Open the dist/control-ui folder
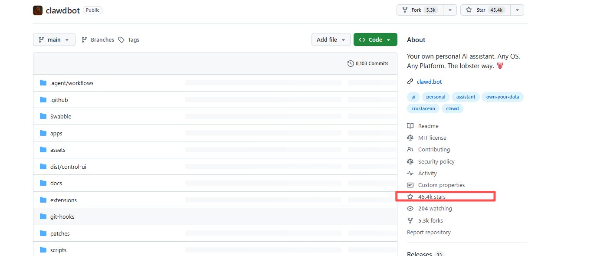Screen dimensions: 610x256 tap(68, 167)
